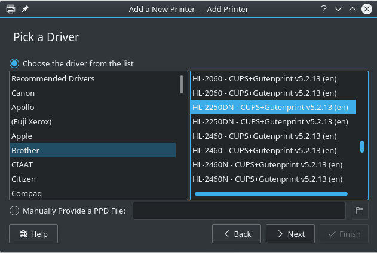Select Citizen manufacturer
The image size is (377, 253).
(93, 179)
